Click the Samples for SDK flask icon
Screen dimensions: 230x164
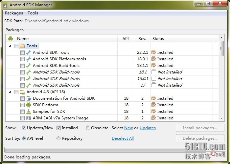point(29,112)
